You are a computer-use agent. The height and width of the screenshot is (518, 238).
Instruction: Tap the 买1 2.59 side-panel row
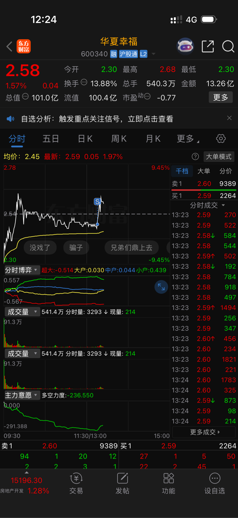[x=204, y=196]
